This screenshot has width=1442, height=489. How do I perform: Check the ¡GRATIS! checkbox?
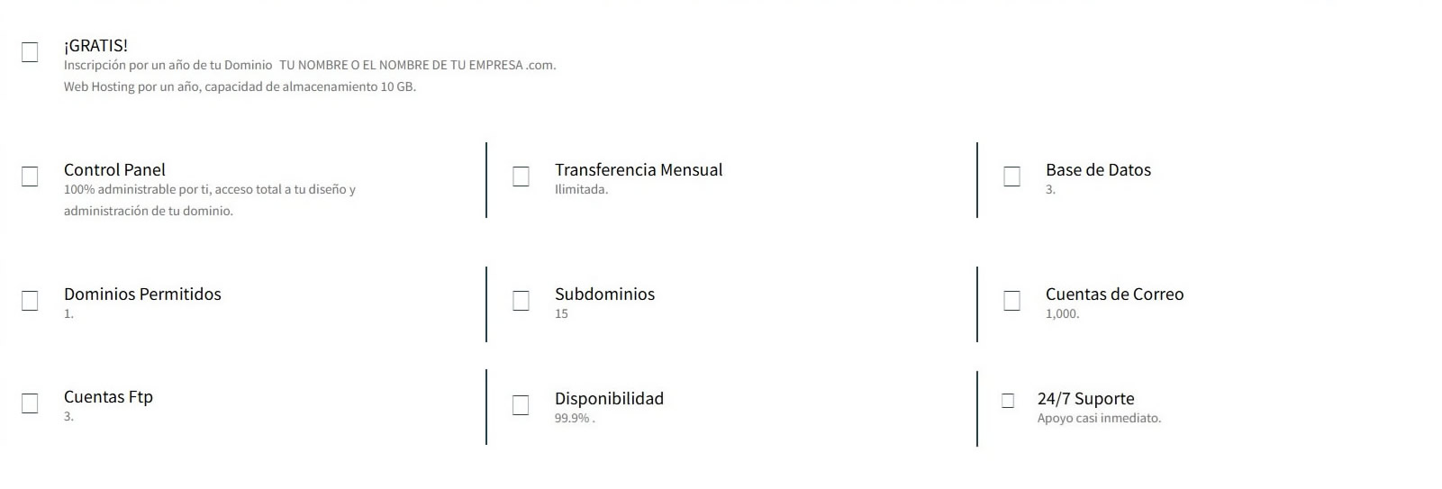pyautogui.click(x=30, y=52)
